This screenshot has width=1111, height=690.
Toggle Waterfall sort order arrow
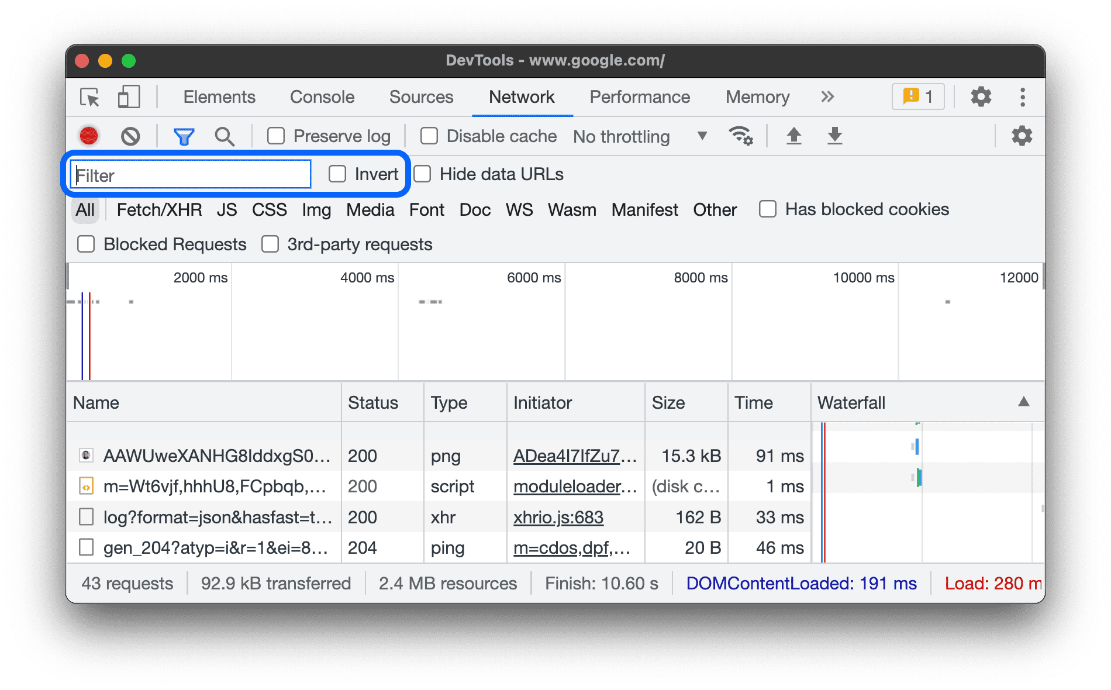click(1023, 402)
